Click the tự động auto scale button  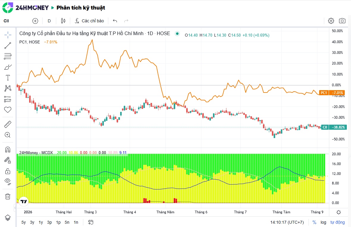point(337,222)
